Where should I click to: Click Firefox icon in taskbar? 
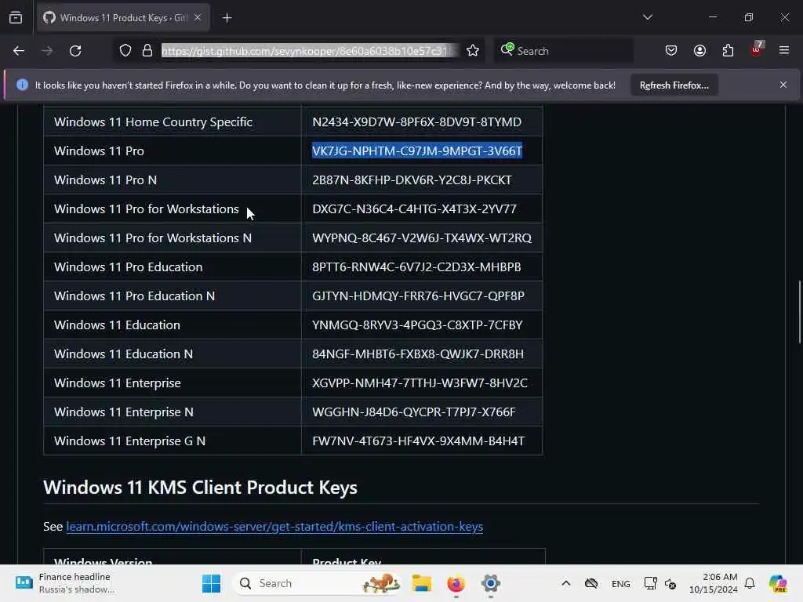[x=456, y=583]
